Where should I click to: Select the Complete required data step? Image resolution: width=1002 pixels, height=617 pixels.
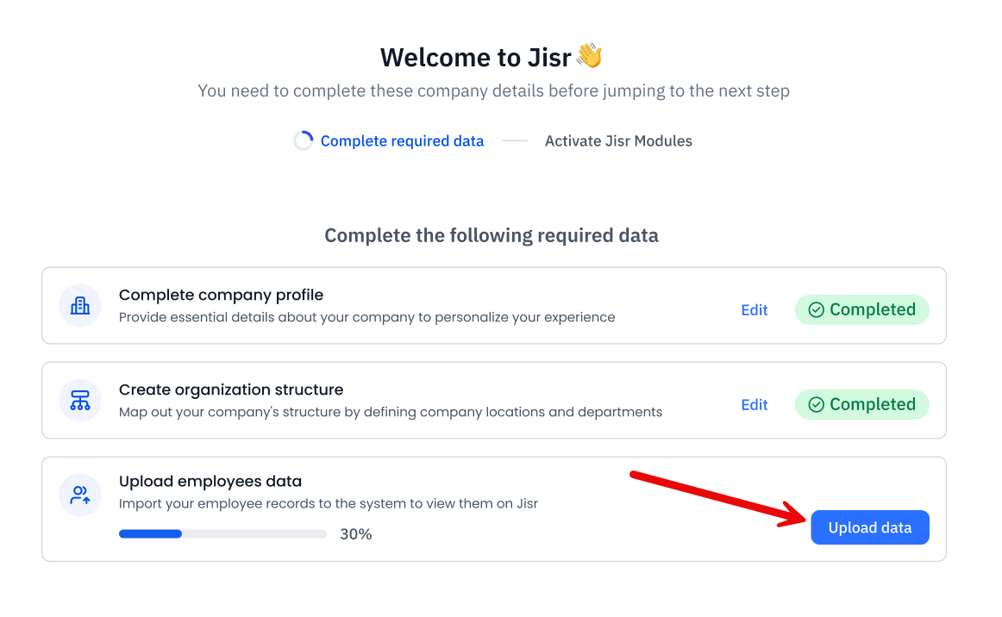(402, 140)
